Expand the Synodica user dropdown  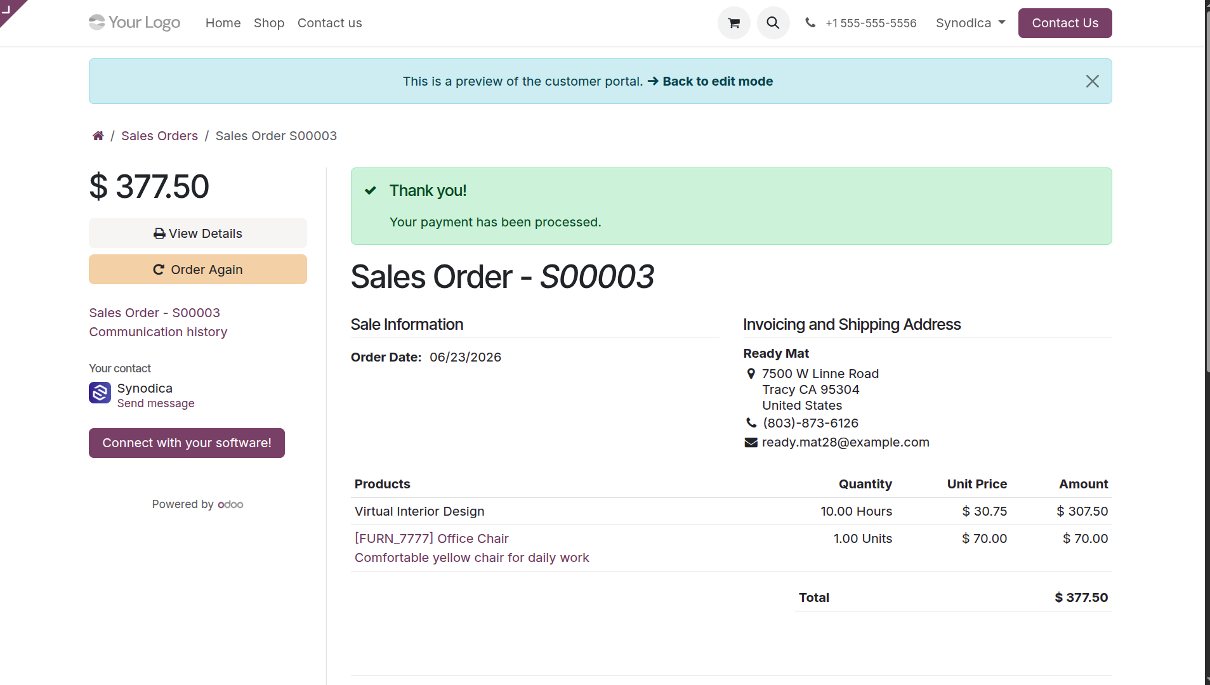pos(970,23)
